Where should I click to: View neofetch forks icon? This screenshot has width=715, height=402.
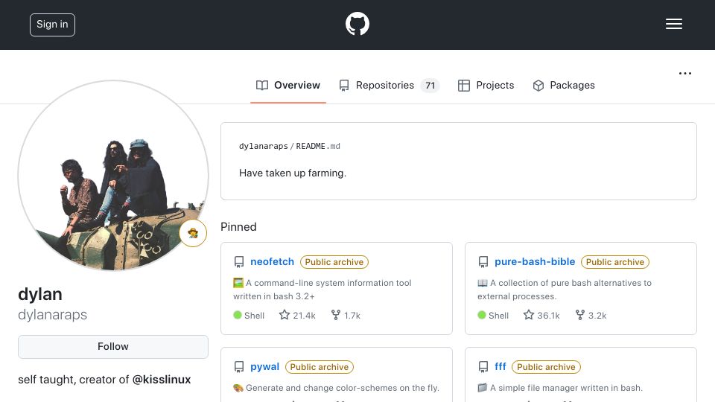(x=336, y=315)
